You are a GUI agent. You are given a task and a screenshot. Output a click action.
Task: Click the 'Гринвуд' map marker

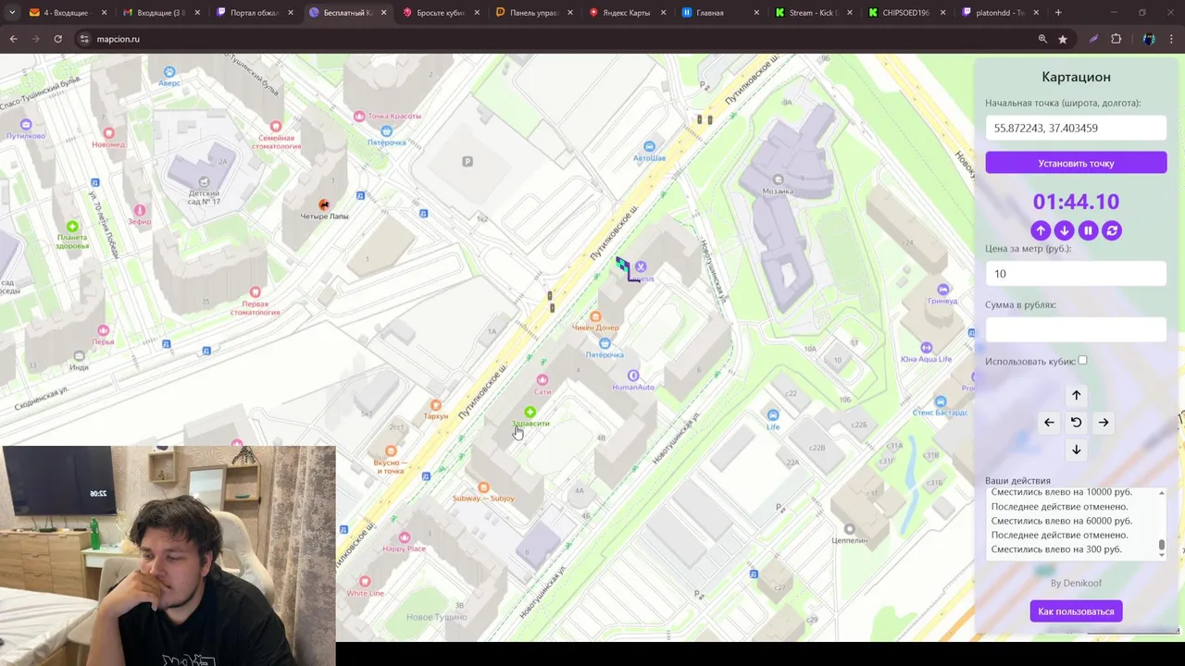tap(942, 290)
